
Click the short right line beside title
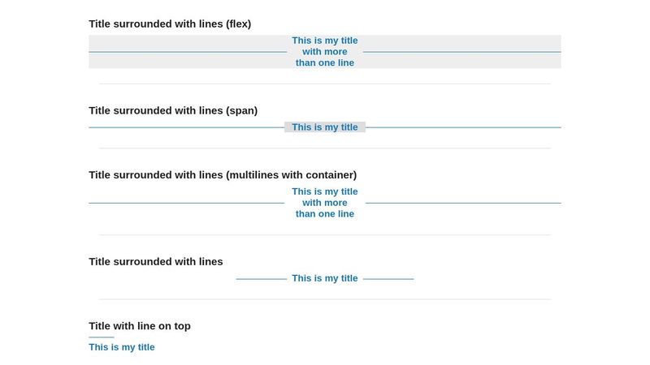coord(388,279)
